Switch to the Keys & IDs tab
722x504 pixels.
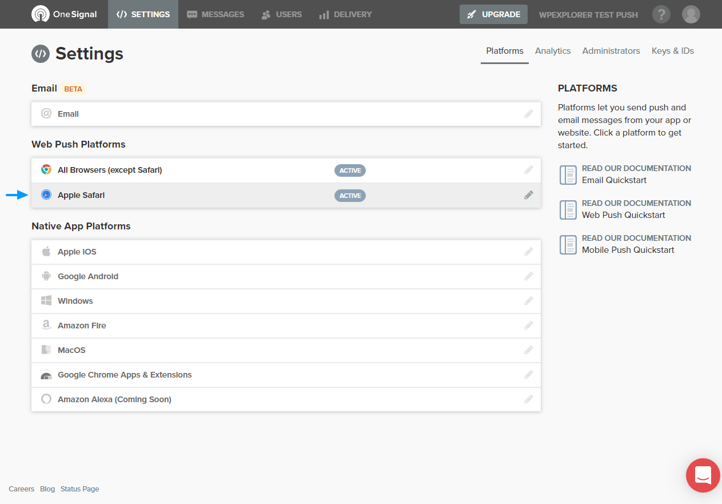(x=673, y=51)
